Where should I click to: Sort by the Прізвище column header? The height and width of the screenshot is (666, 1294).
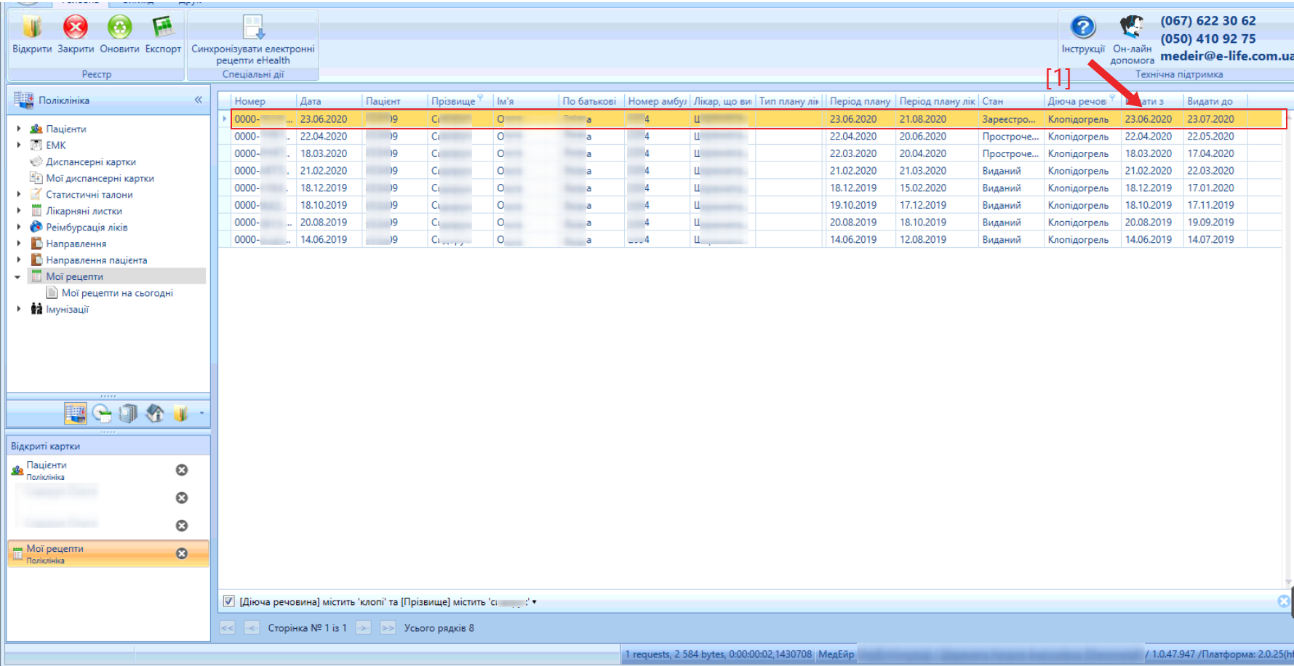(452, 101)
